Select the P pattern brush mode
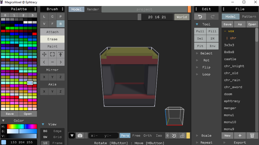The width and height of the screenshot is (259, 145). click(61, 16)
